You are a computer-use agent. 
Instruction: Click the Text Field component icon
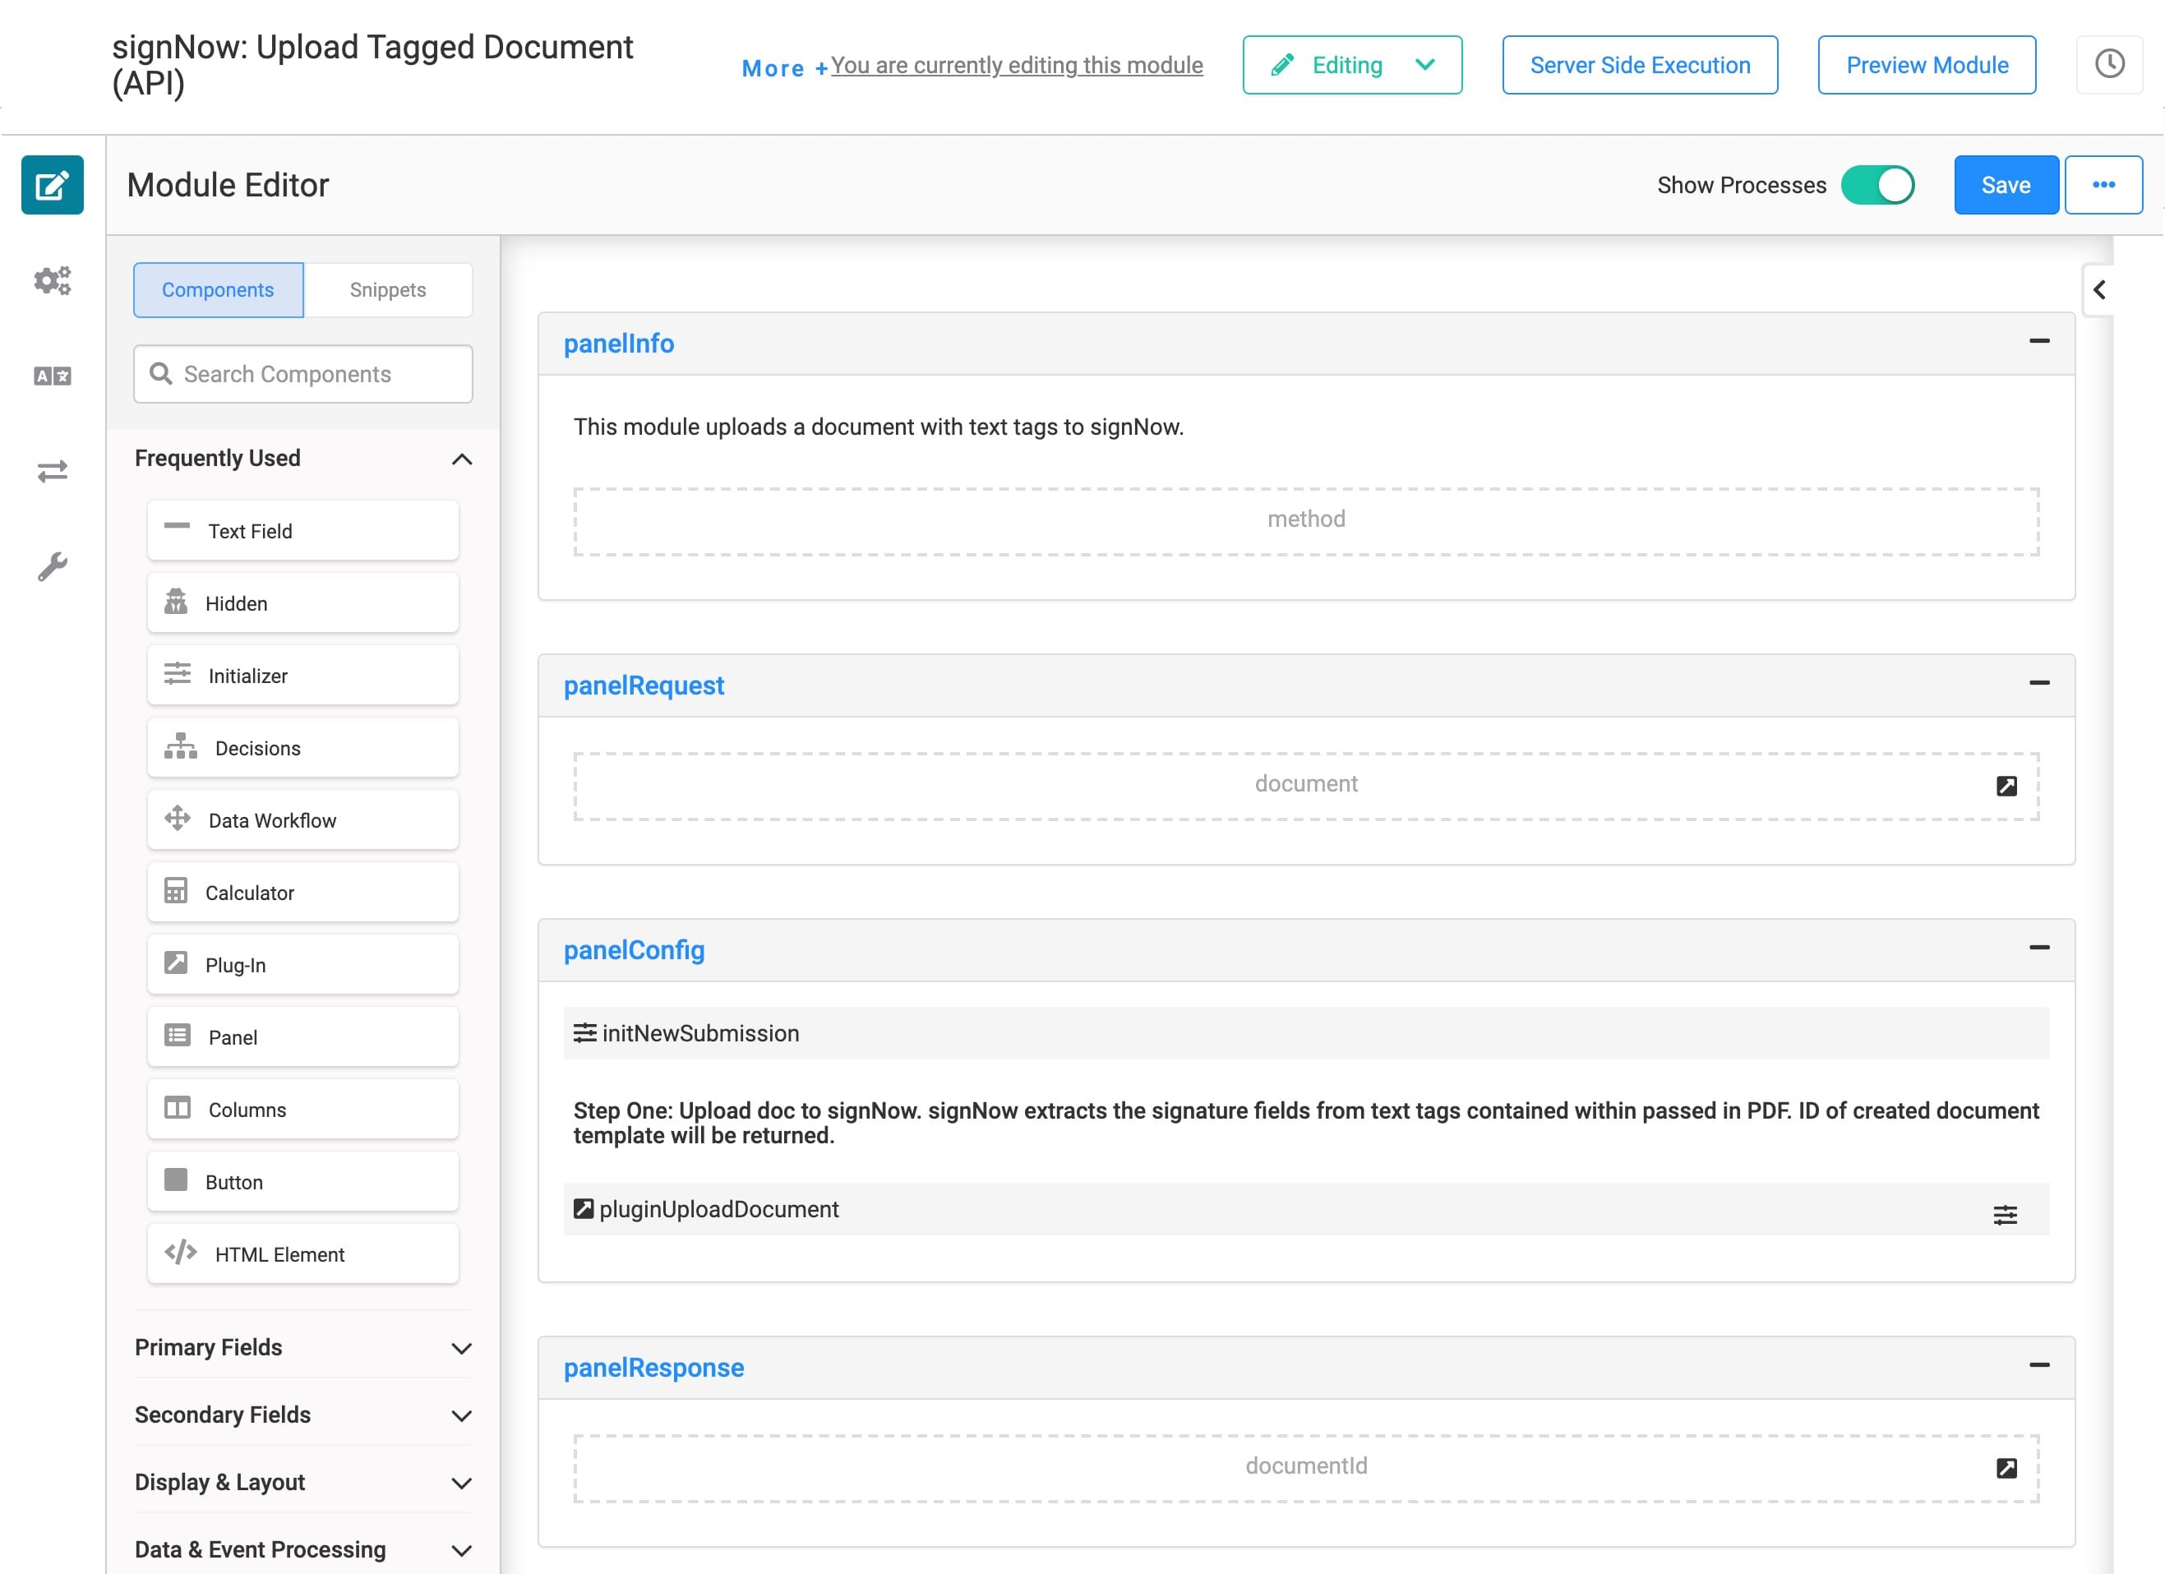(x=177, y=527)
